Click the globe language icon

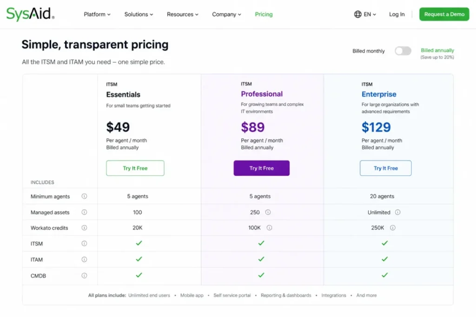[357, 14]
